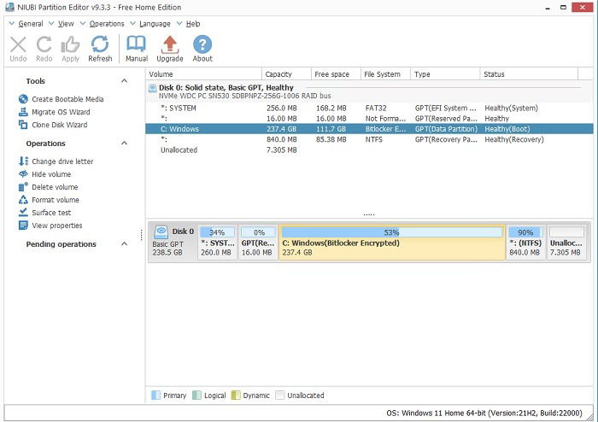The height and width of the screenshot is (422, 598).
Task: Click the Redo toolbar icon
Action: tap(44, 44)
